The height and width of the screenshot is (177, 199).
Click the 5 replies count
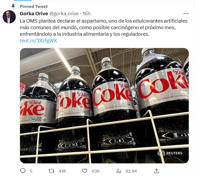click(x=31, y=171)
